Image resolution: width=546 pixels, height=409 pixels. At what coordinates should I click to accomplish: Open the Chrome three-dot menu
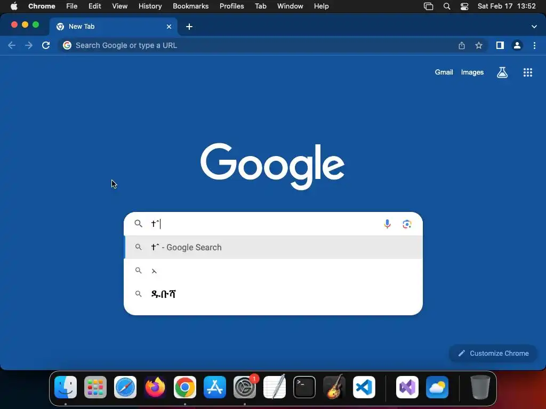pyautogui.click(x=534, y=45)
